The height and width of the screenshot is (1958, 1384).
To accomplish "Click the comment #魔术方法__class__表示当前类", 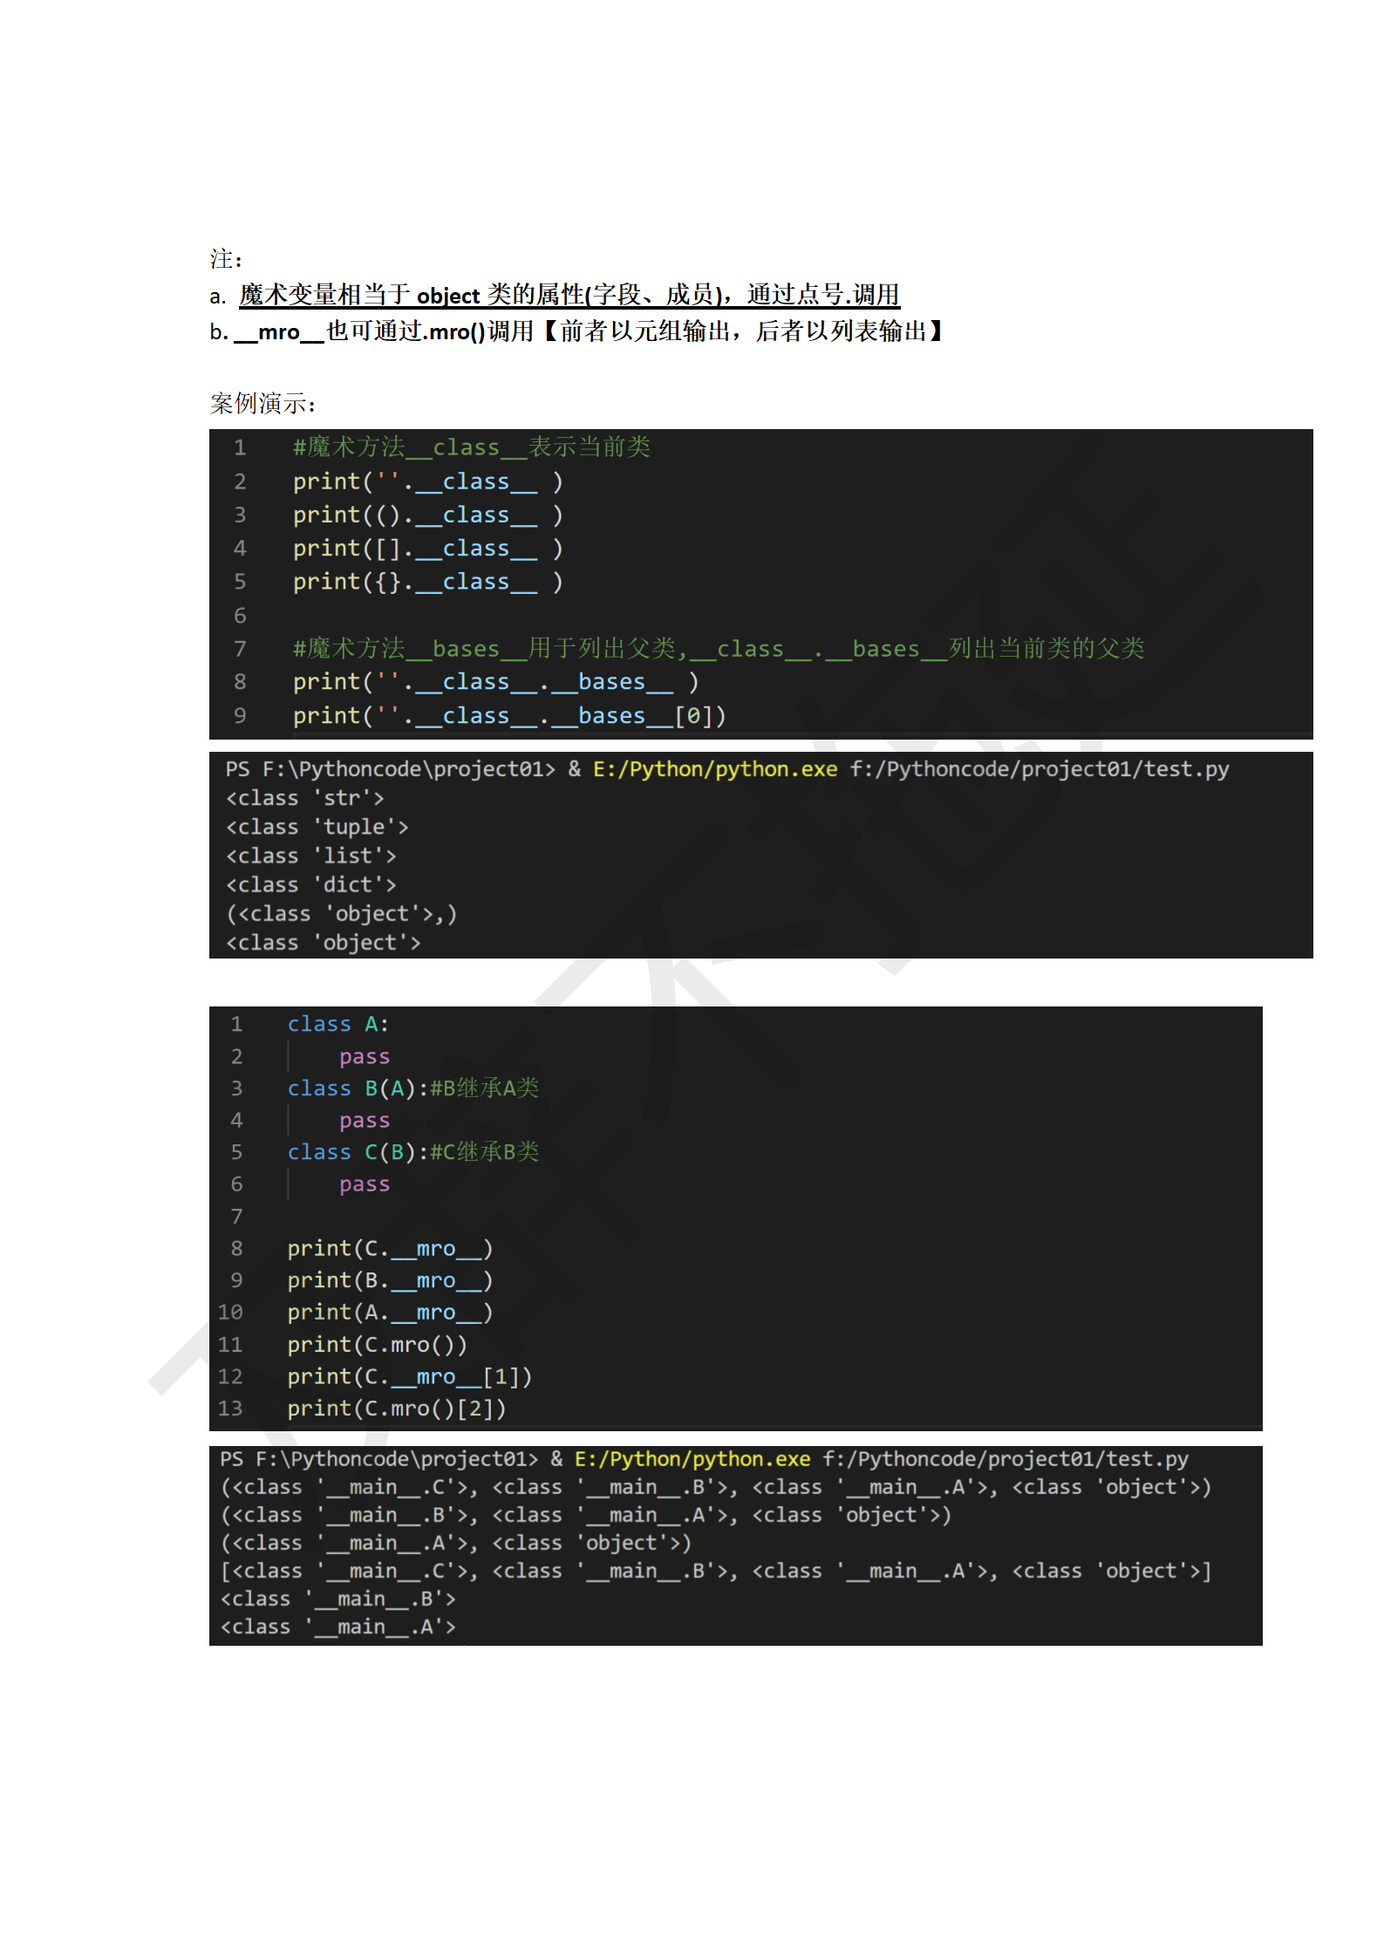I will (x=472, y=447).
